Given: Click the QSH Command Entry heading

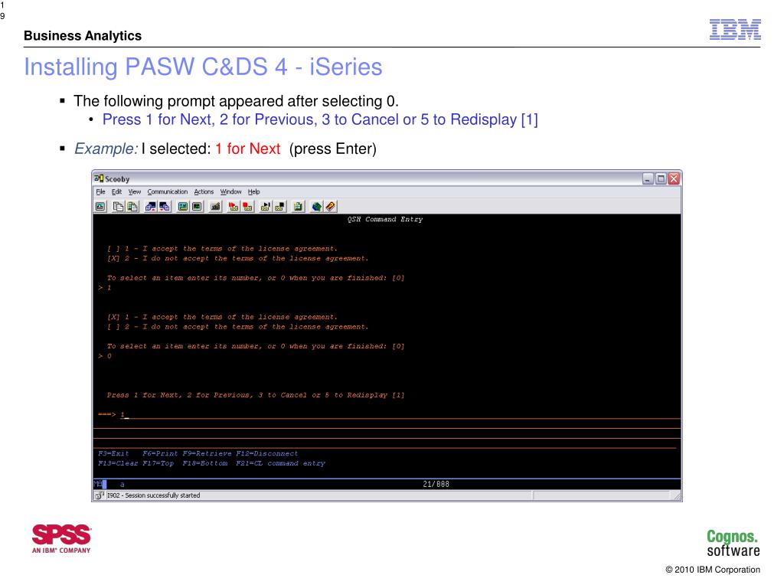Looking at the screenshot, I should (385, 220).
